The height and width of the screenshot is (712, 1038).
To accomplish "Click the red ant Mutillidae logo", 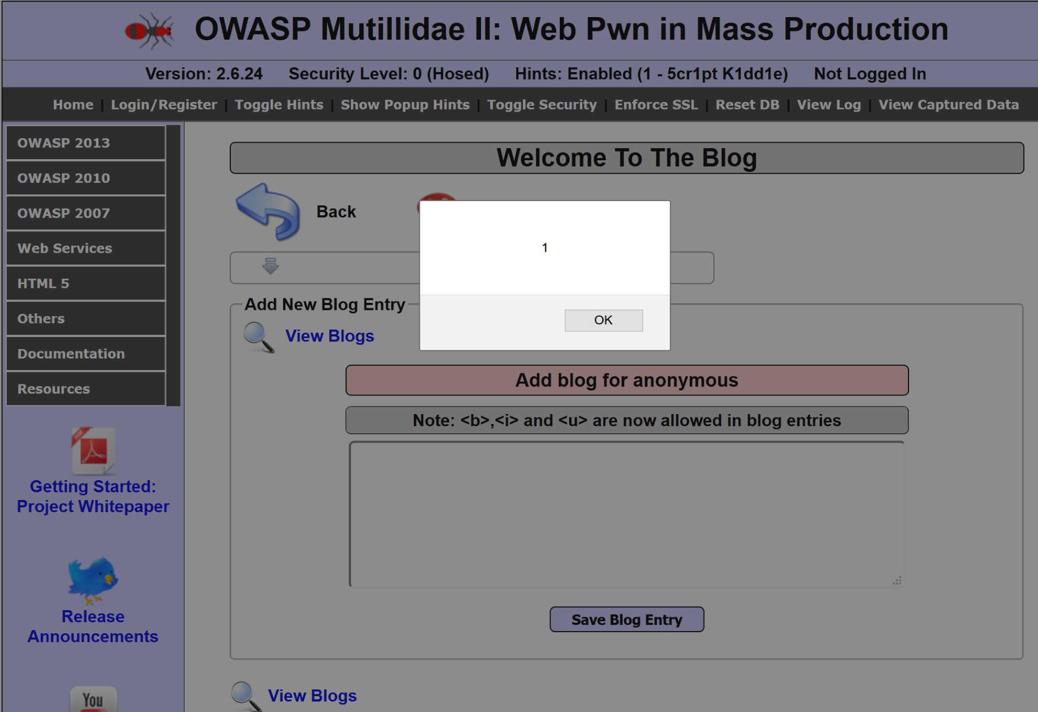I will pyautogui.click(x=149, y=31).
